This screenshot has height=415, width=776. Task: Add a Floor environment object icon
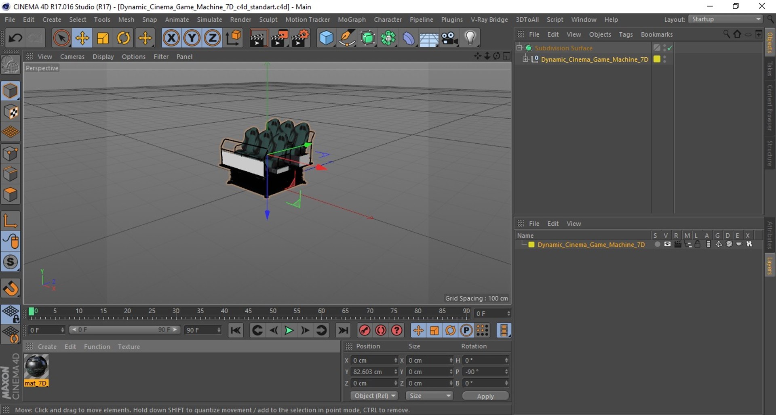tap(429, 38)
